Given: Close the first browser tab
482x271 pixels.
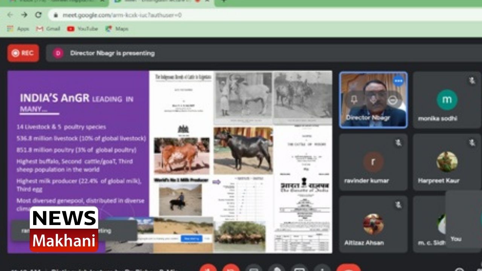Looking at the screenshot, I should (x=102, y=1).
